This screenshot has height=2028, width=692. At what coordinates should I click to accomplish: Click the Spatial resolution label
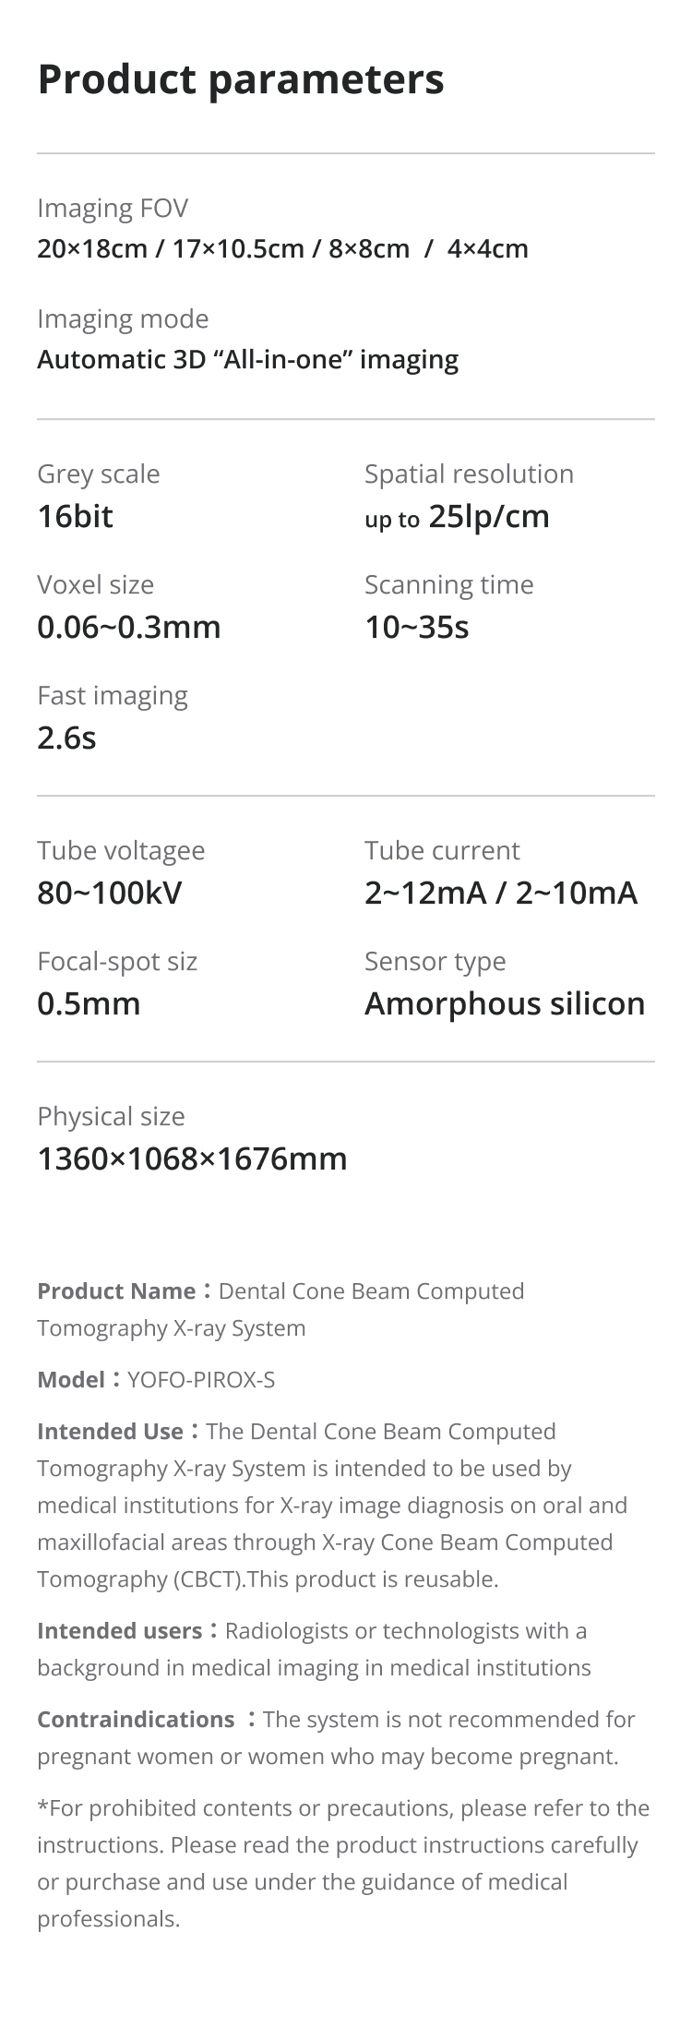[469, 474]
